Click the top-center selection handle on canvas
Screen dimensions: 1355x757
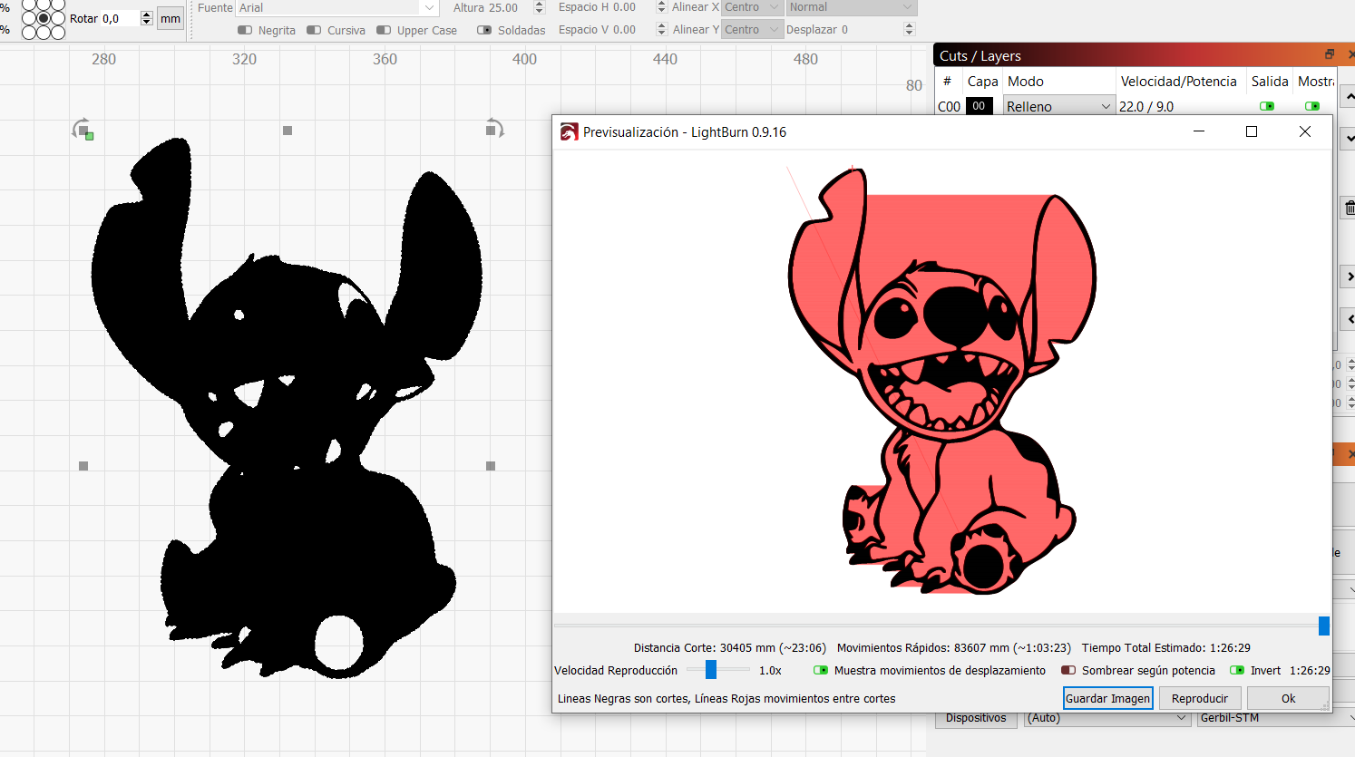pyautogui.click(x=288, y=131)
